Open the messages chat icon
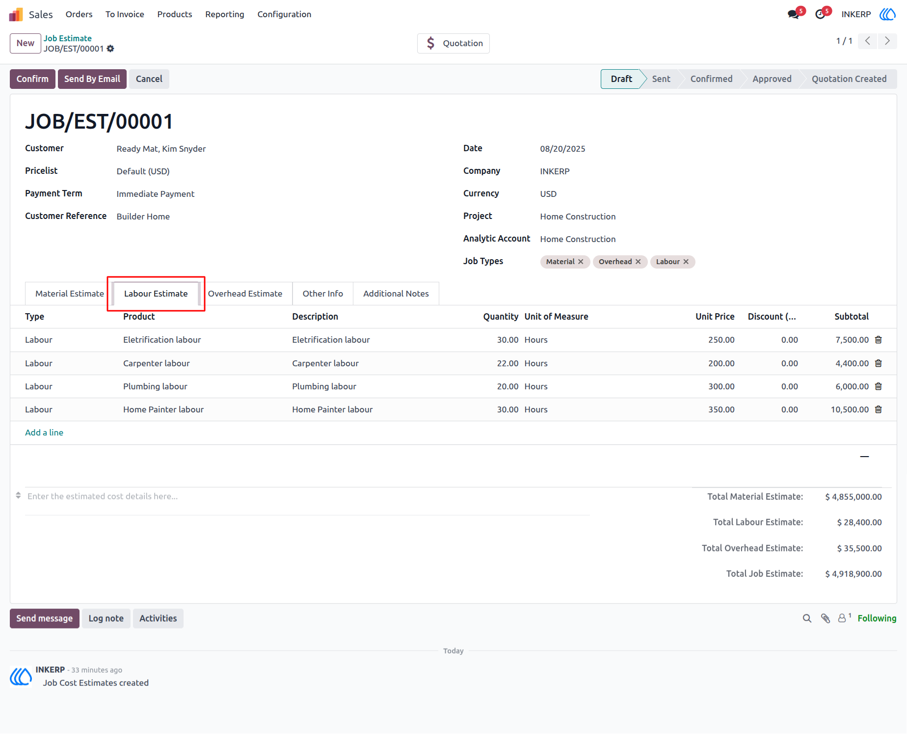The image size is (907, 734). (793, 14)
